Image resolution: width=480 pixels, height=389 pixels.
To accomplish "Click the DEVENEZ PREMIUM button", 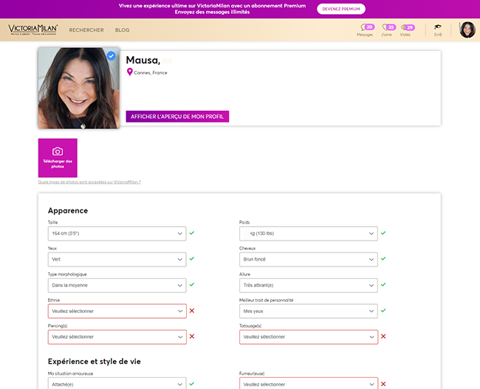I will click(341, 9).
